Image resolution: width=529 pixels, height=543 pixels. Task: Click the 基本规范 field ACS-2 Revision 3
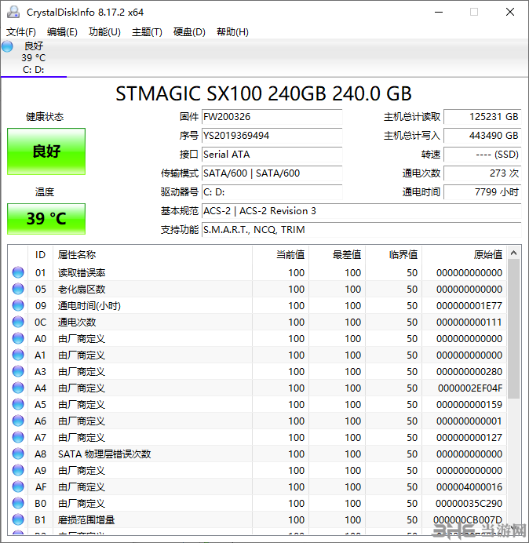pyautogui.click(x=361, y=211)
